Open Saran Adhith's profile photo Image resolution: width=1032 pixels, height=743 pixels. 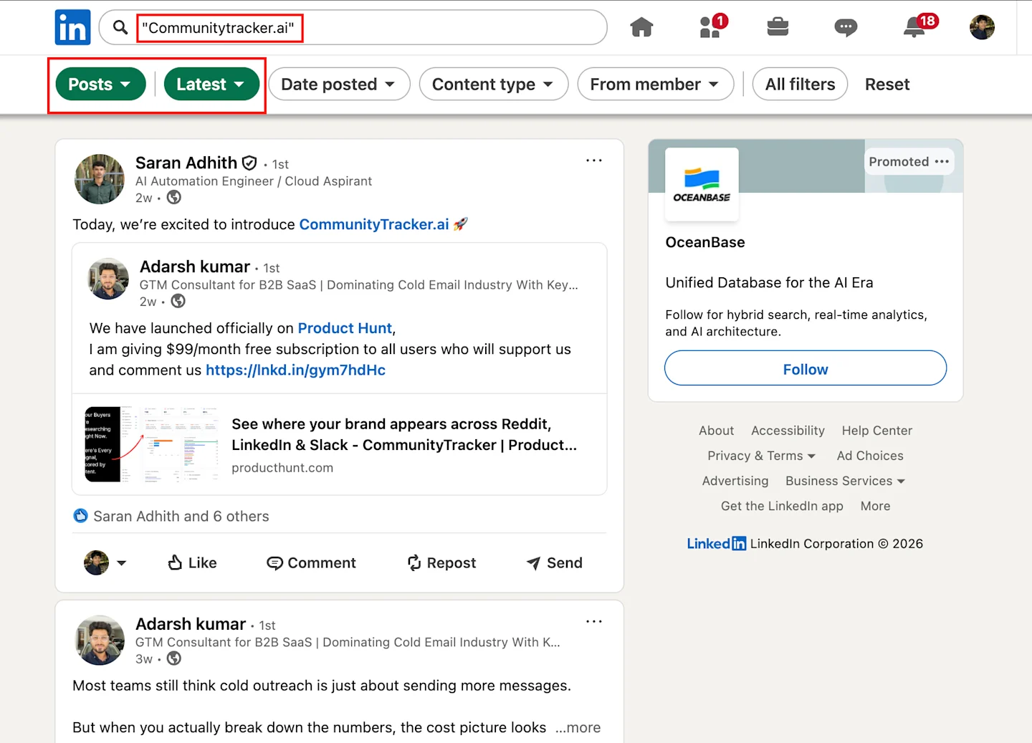[100, 179]
